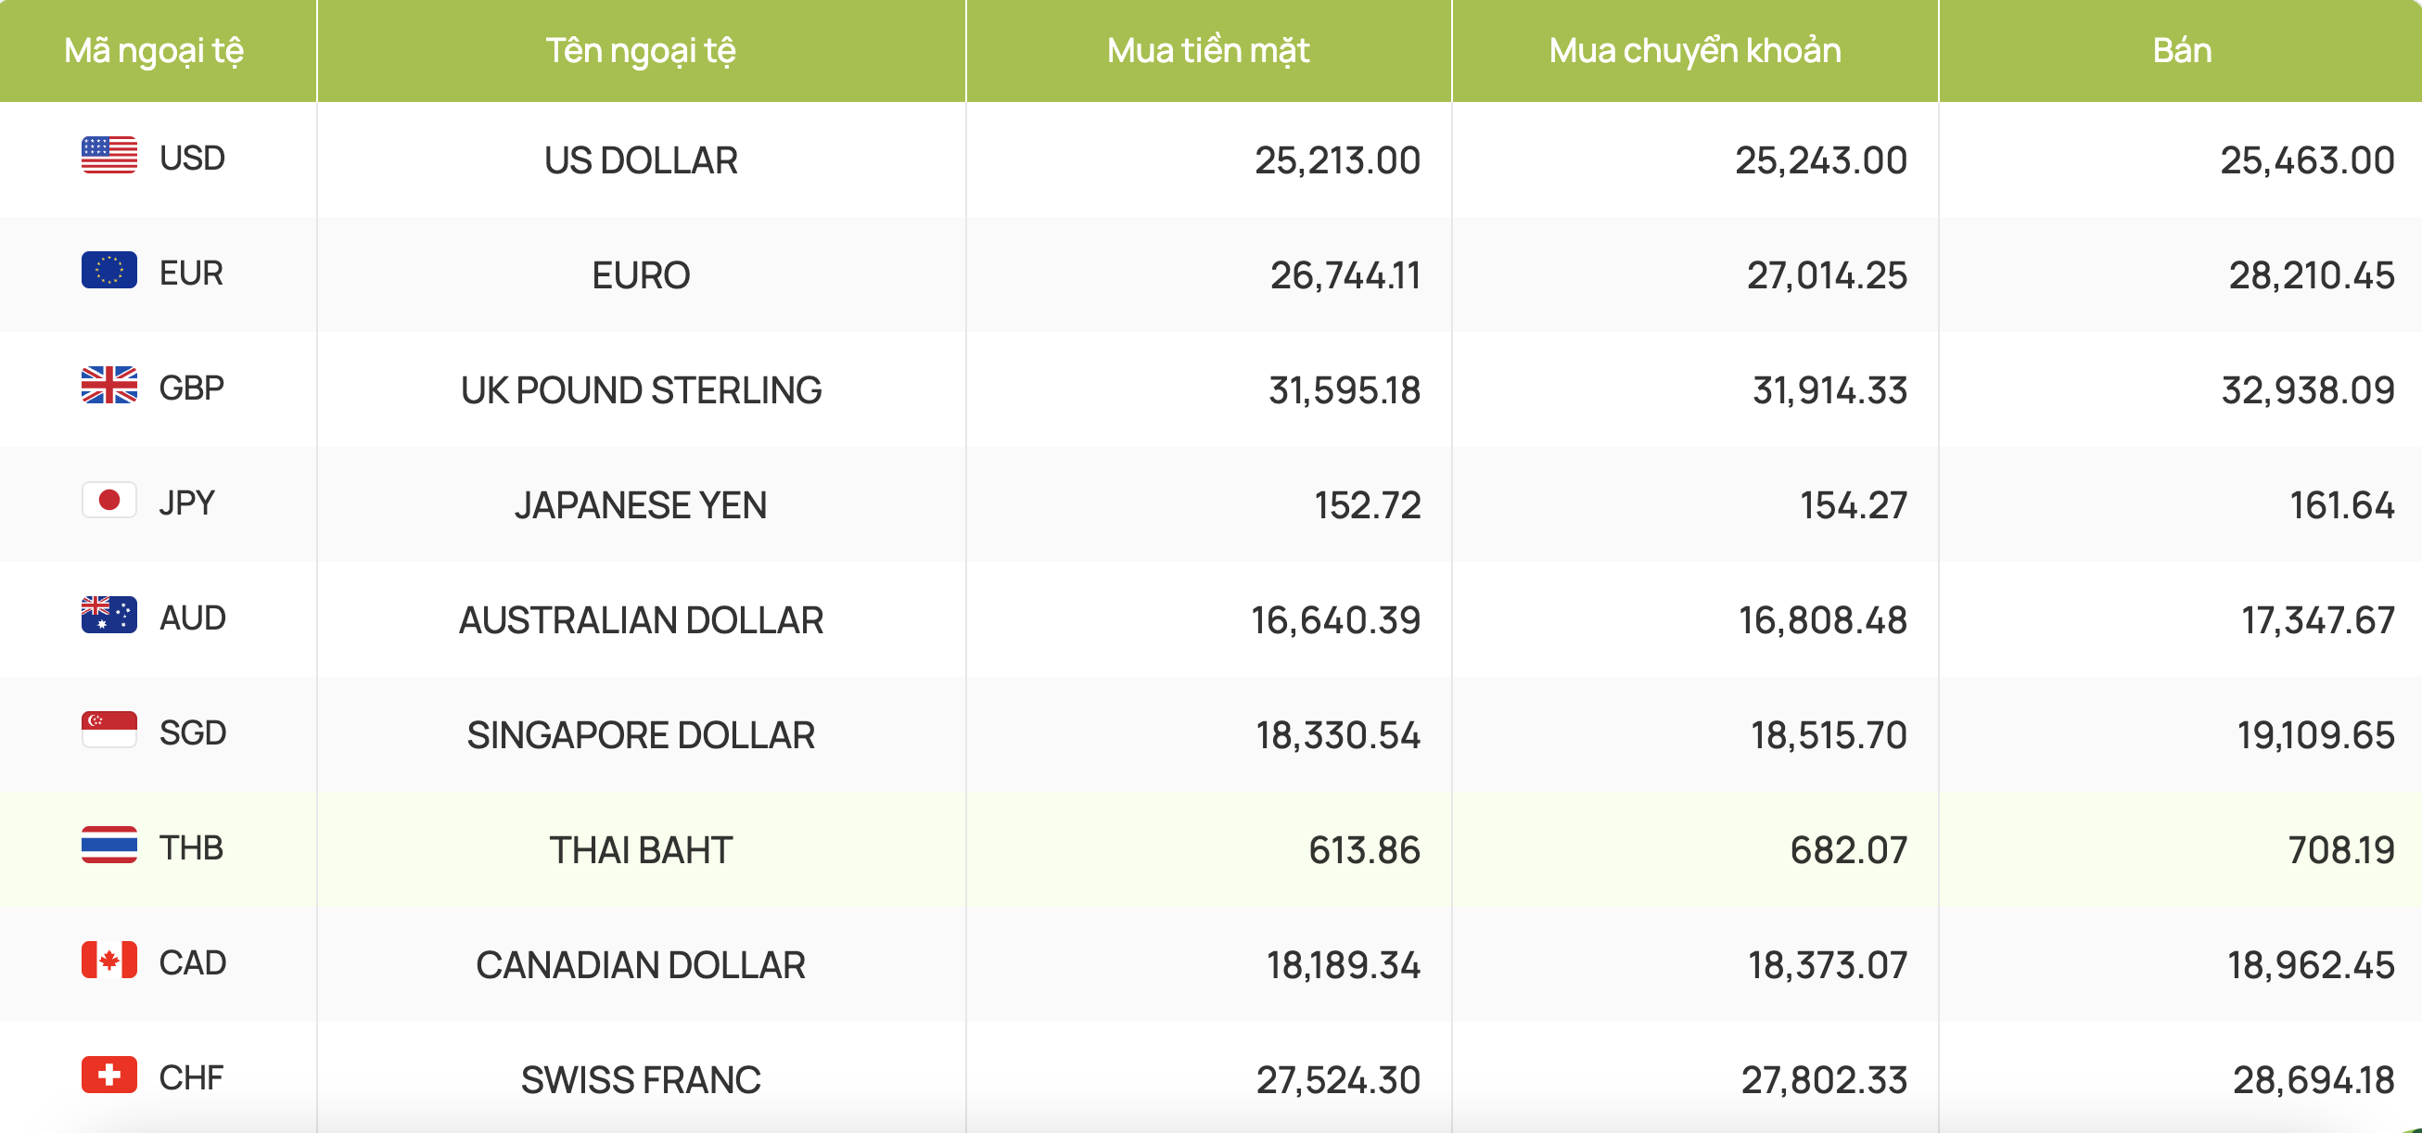Click the Mã ngoại tệ column header
Viewport: 2422px width, 1133px height.
click(153, 51)
